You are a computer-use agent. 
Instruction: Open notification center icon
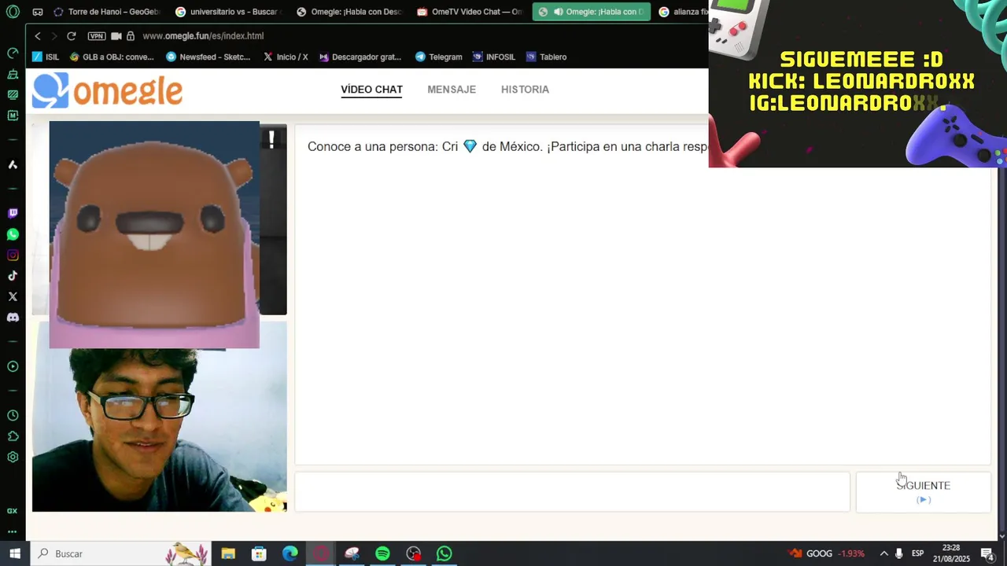[x=987, y=553]
